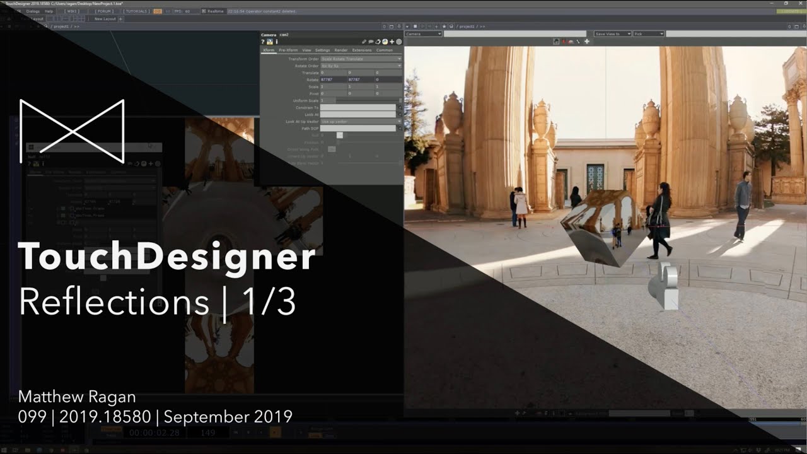Open the Save View to dropdown
Viewport: 807px width, 454px height.
[612, 33]
